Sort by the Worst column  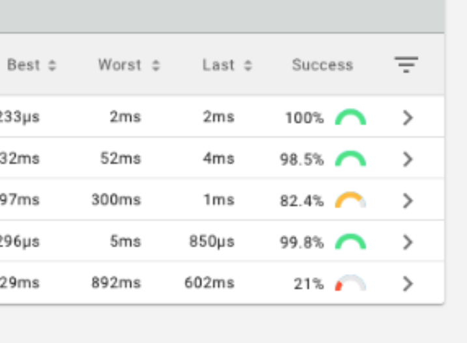pyautogui.click(x=156, y=65)
